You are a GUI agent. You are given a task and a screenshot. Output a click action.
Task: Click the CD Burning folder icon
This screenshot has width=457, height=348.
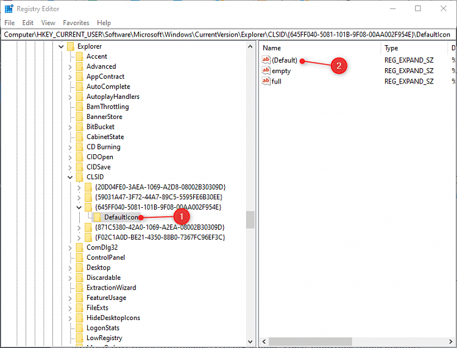pos(80,147)
